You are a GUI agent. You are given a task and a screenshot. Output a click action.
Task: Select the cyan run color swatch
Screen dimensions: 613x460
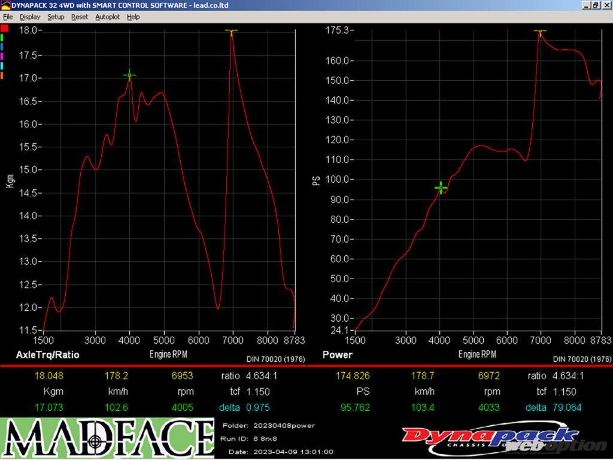pyautogui.click(x=2, y=65)
